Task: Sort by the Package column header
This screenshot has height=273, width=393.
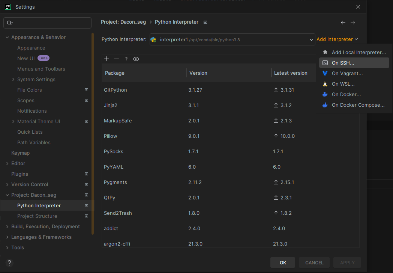Action: click(144, 73)
